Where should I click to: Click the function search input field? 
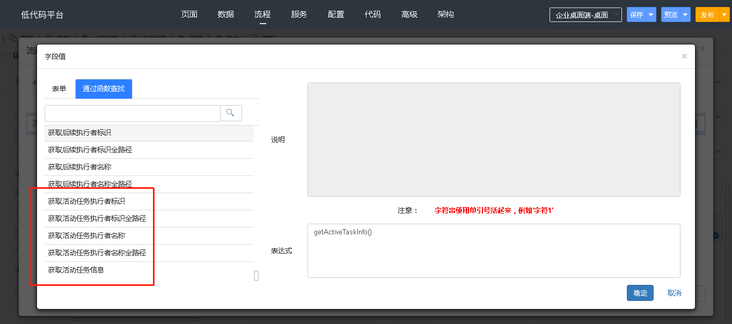(x=132, y=113)
